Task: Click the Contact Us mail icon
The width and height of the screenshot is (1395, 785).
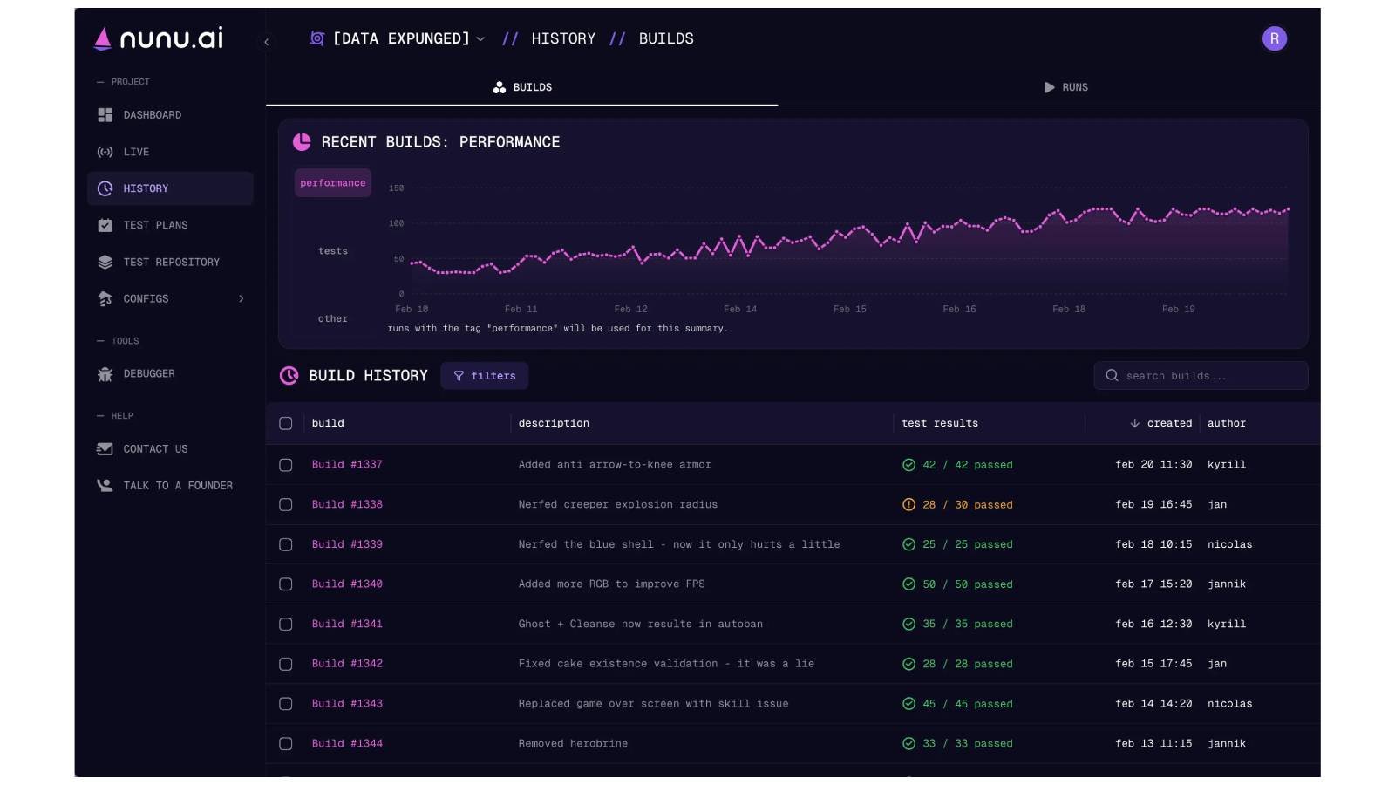Action: tap(105, 448)
